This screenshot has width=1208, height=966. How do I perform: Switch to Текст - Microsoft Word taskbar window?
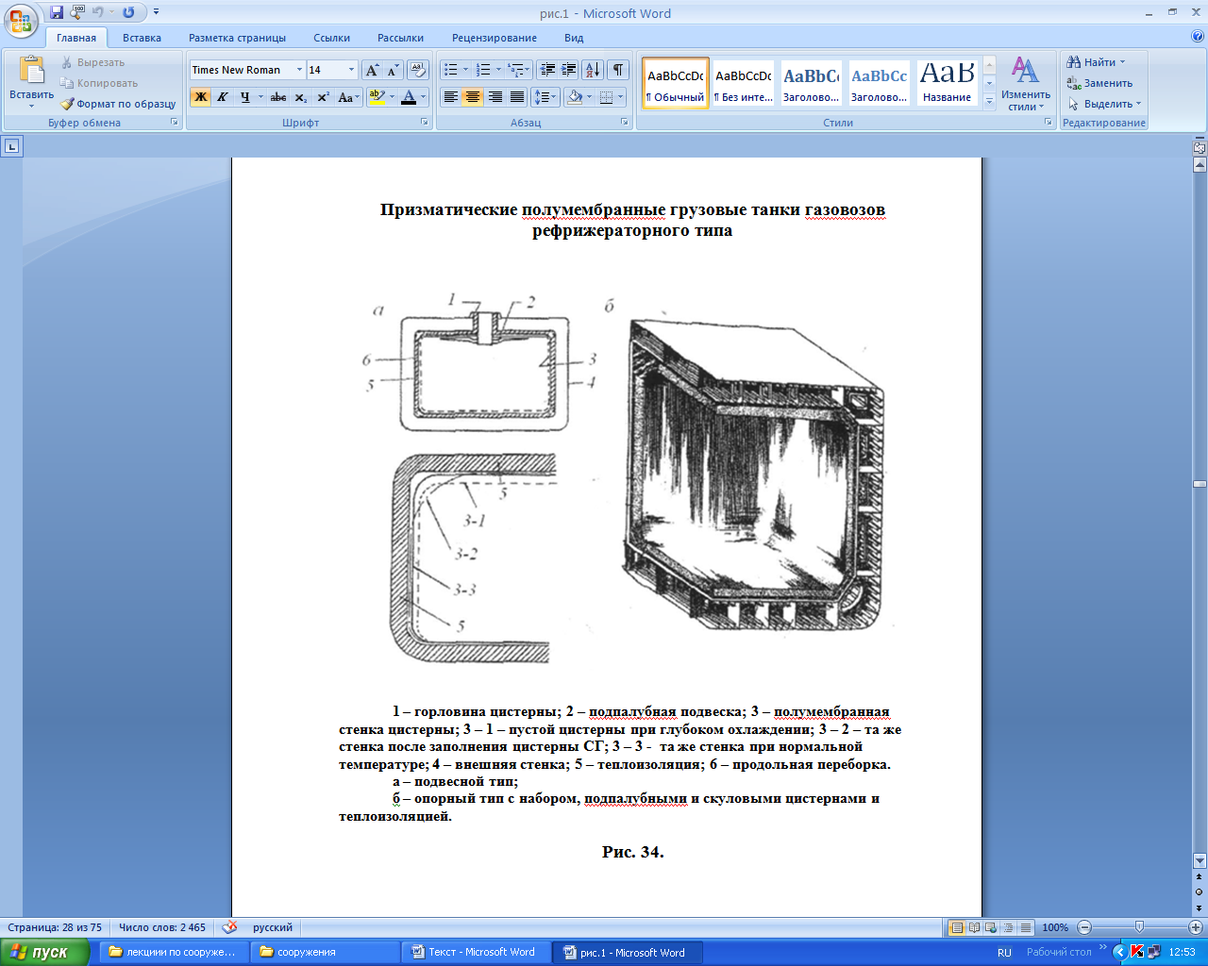[477, 952]
